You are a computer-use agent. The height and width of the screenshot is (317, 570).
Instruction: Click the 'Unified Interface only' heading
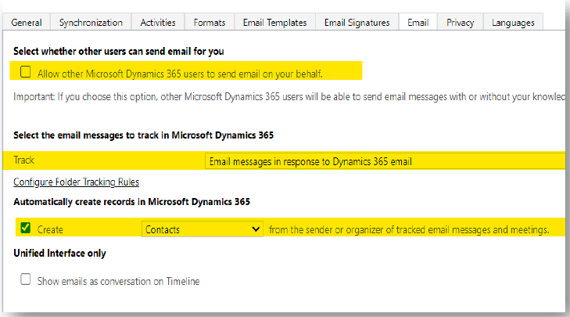(x=59, y=254)
